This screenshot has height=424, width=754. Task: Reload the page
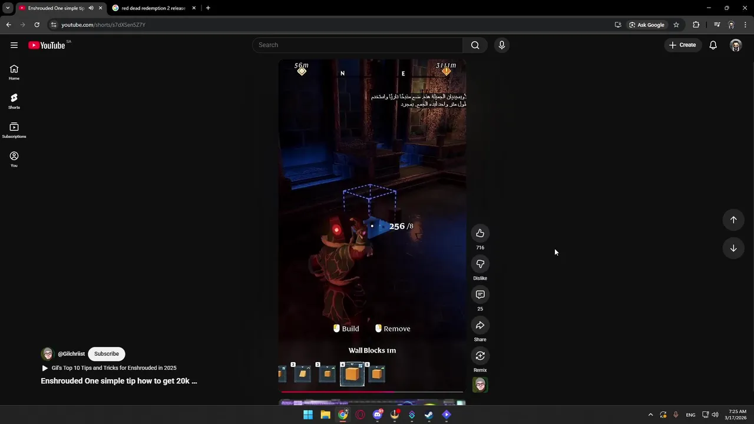[x=37, y=25]
